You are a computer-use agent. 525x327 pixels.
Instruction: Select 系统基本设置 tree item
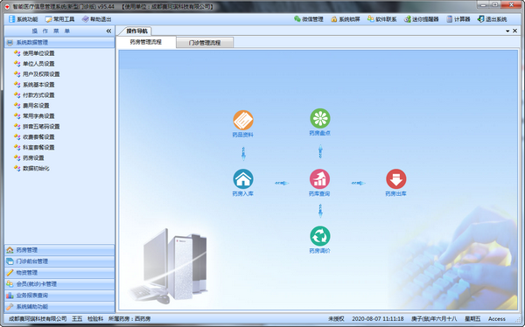coord(38,85)
